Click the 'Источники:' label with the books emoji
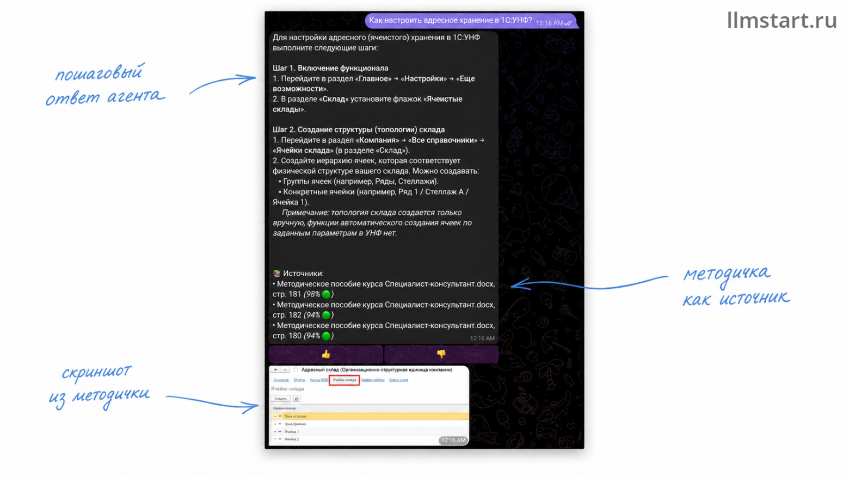This screenshot has width=849, height=477. coord(298,274)
